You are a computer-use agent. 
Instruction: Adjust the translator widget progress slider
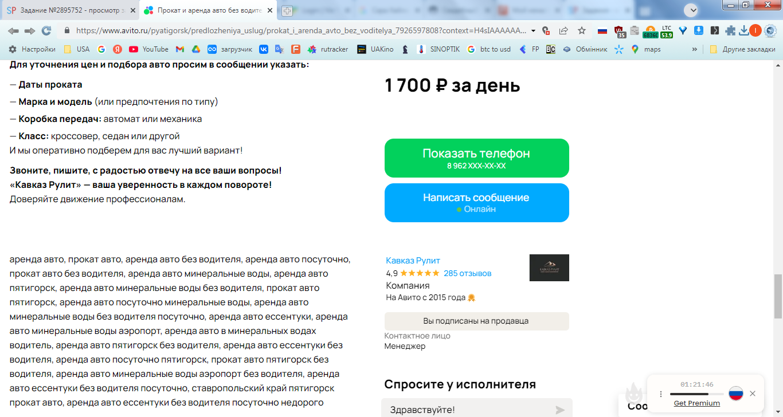pyautogui.click(x=696, y=394)
